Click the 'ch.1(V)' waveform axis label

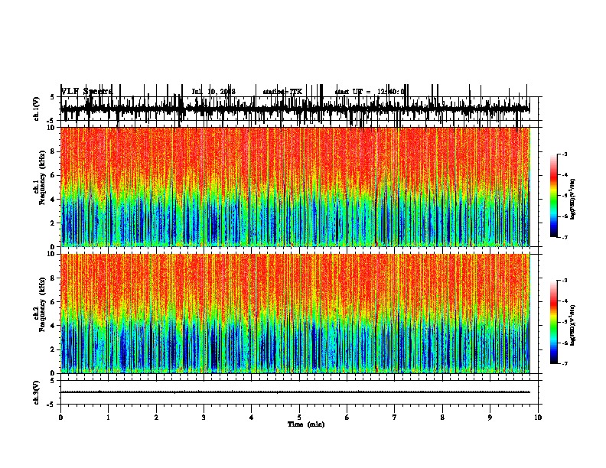pyautogui.click(x=37, y=109)
